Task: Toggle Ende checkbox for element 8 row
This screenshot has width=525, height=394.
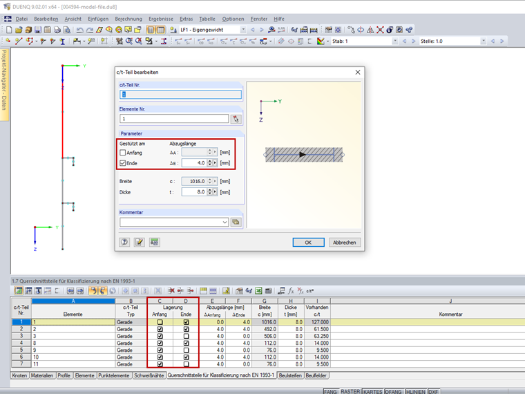Action: [x=186, y=343]
